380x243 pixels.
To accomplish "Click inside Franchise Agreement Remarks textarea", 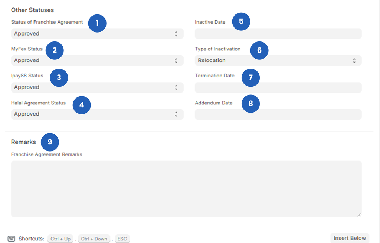I will (186, 189).
